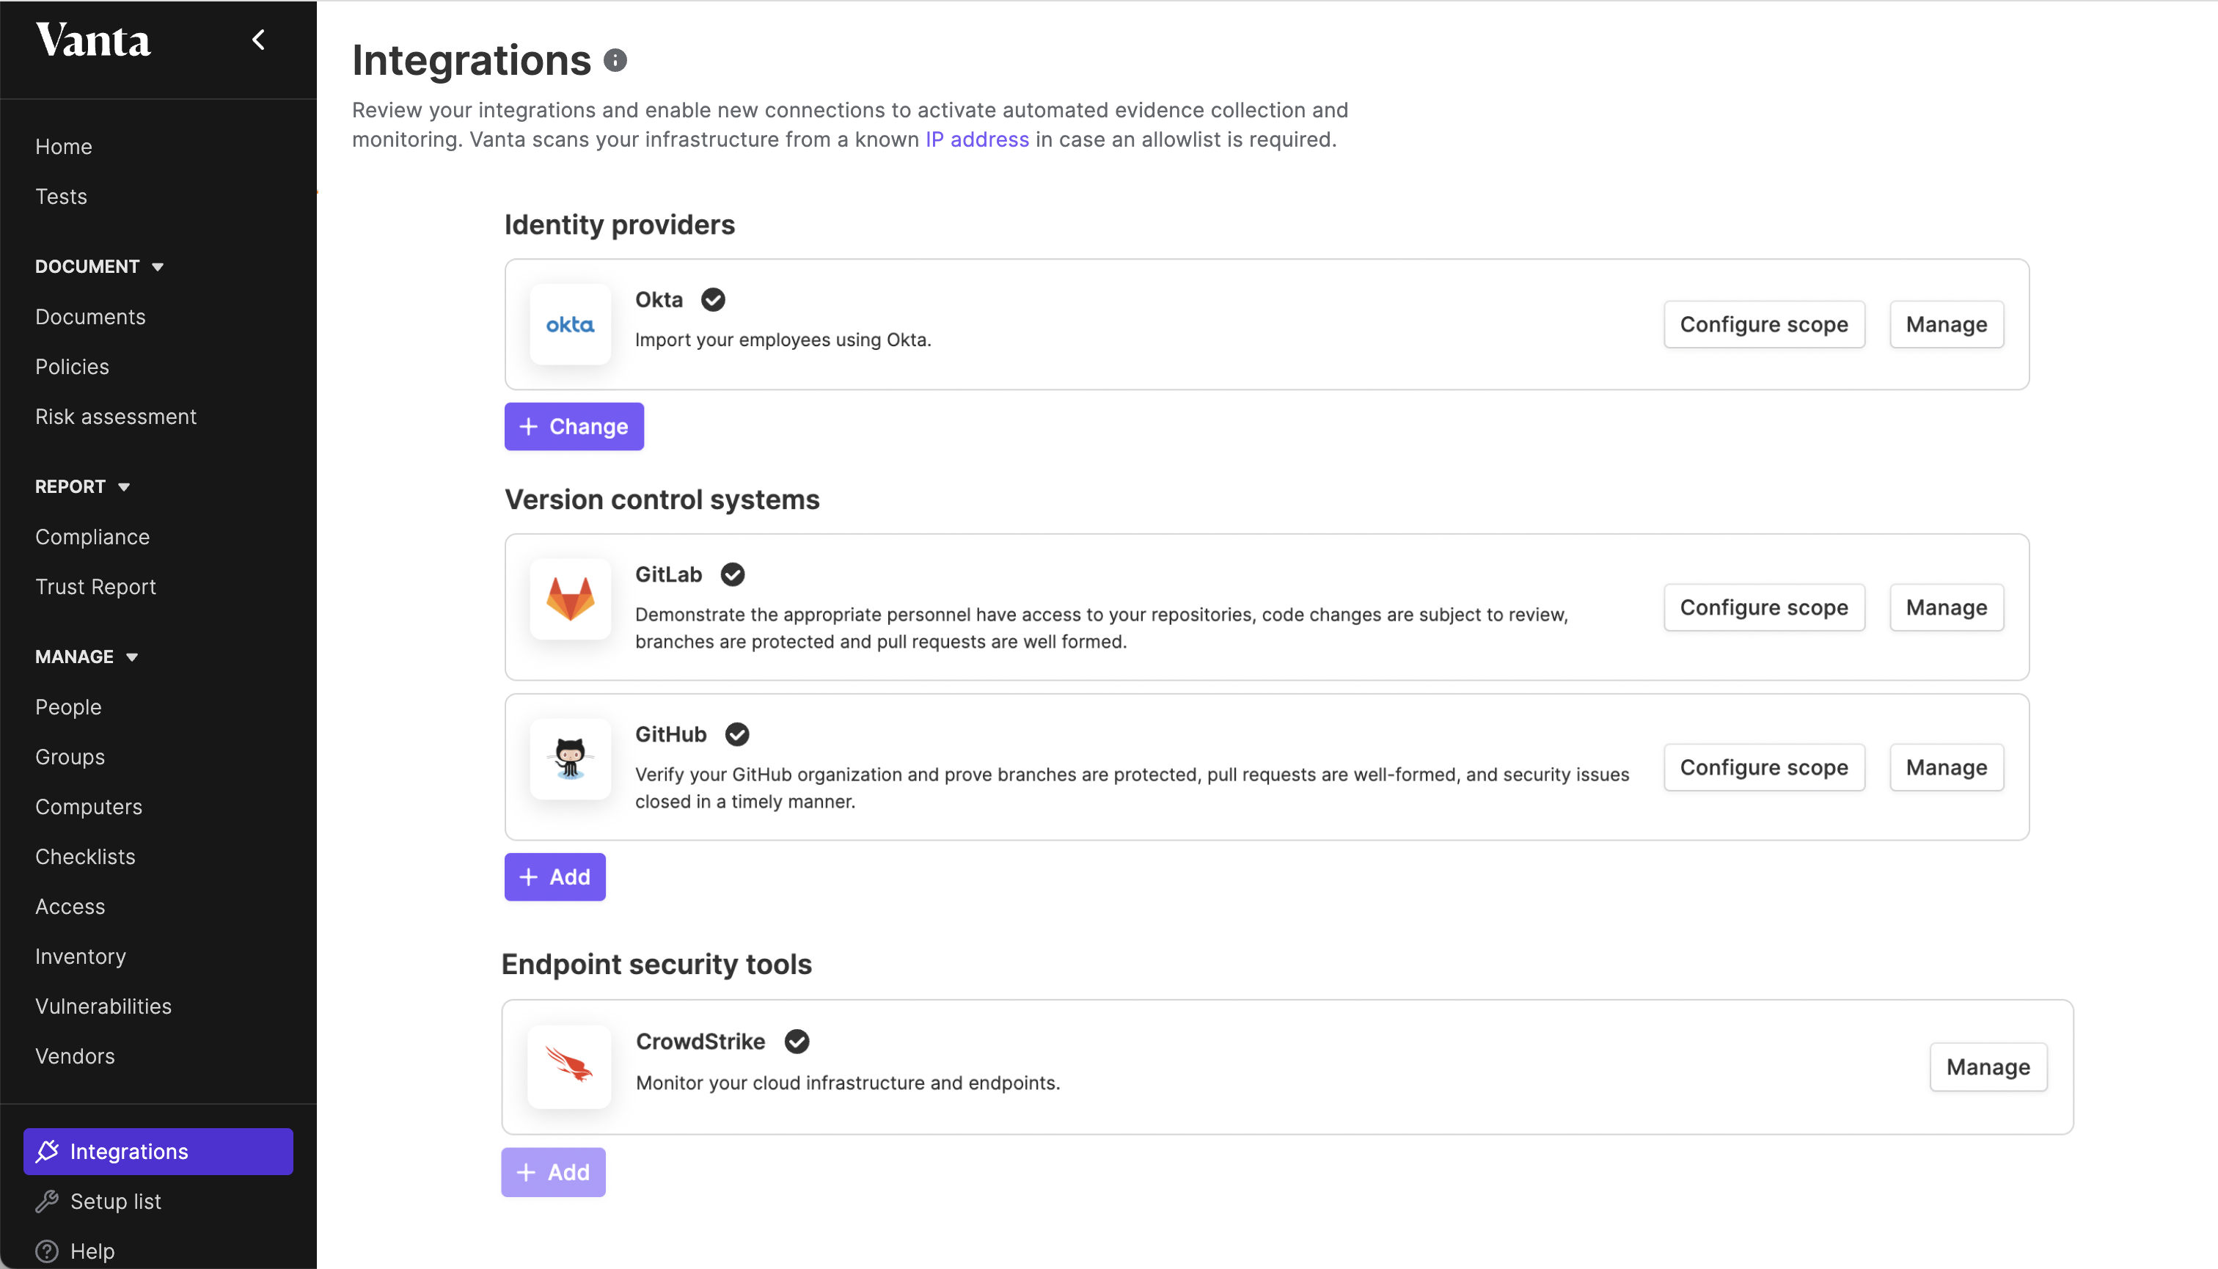Click the Setup list wrench icon
The height and width of the screenshot is (1269, 2218).
[x=47, y=1201]
